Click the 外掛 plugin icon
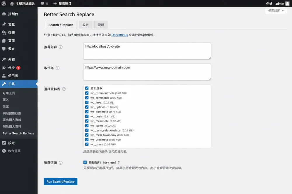The height and width of the screenshot is (194, 292). coord(4,67)
